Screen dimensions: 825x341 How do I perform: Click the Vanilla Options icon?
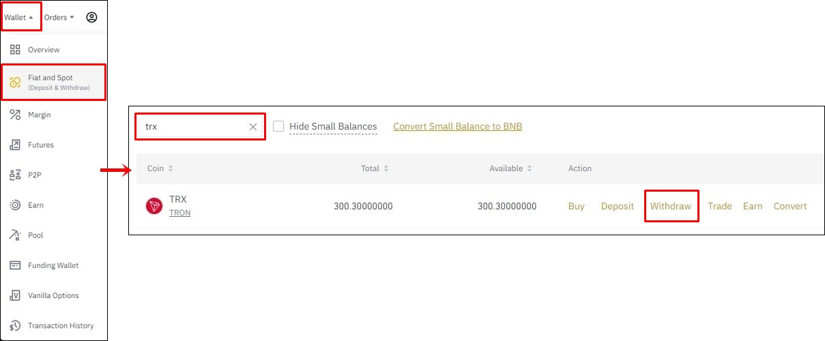[15, 295]
